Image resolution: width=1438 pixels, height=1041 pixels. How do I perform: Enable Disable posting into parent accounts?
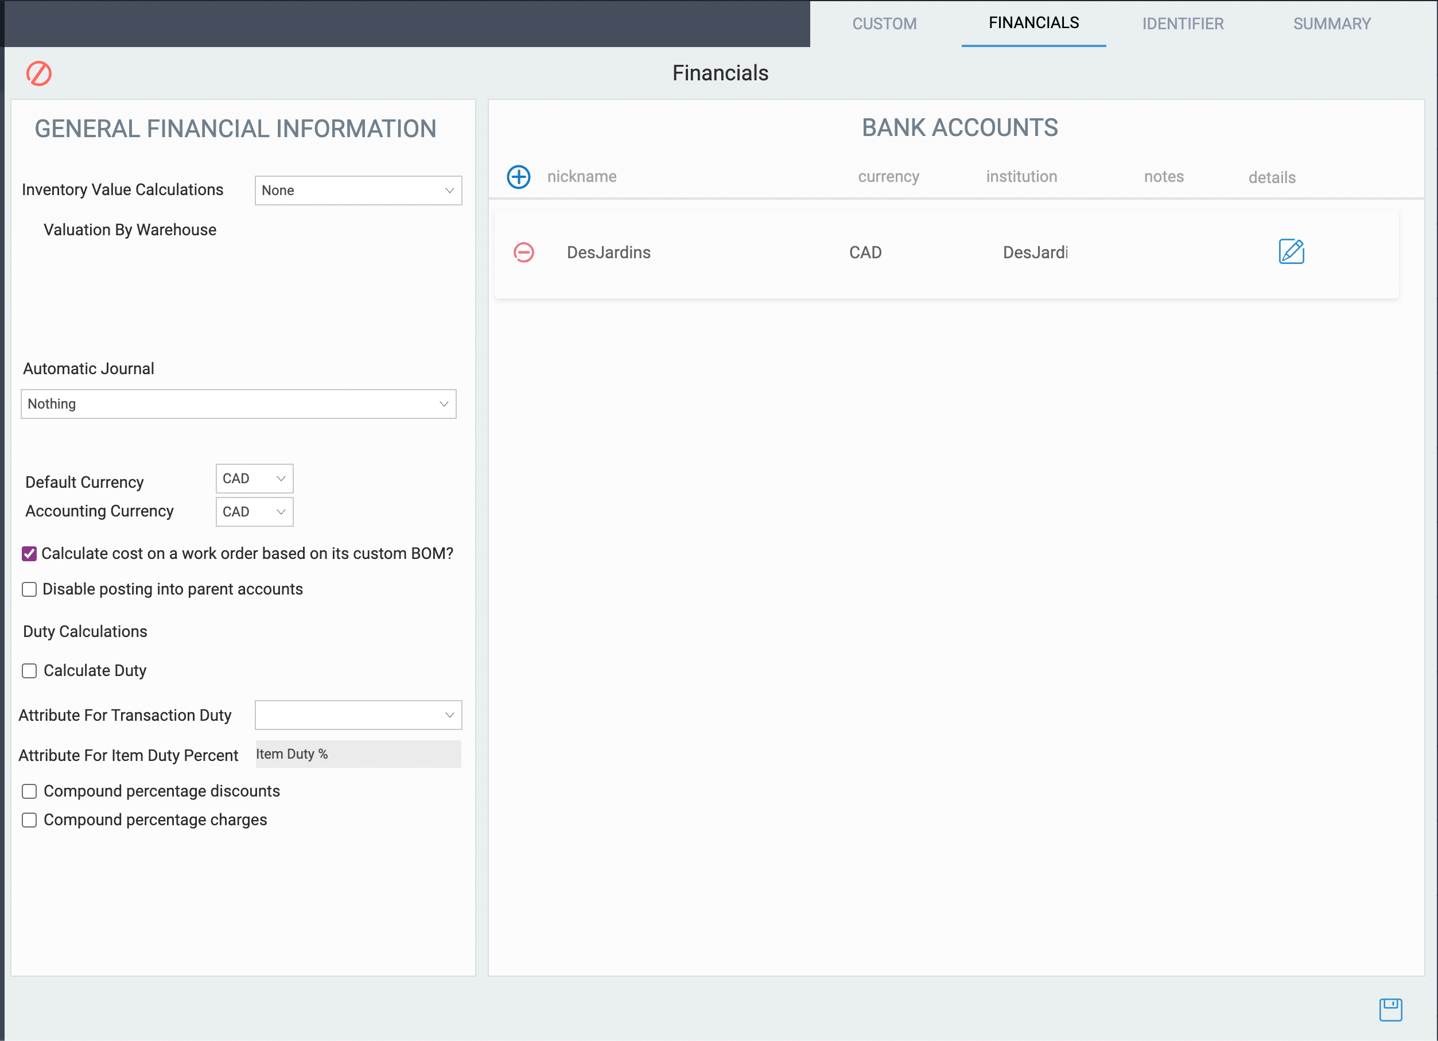[x=29, y=589]
